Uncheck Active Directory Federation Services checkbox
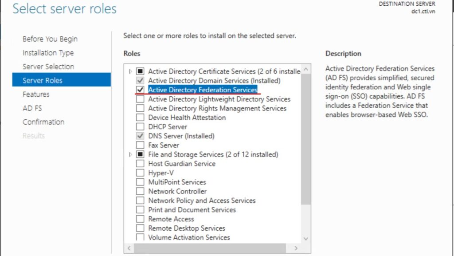 [x=140, y=90]
